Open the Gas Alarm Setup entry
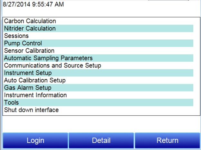Viewport: 201px width, 150px height. [x=28, y=88]
